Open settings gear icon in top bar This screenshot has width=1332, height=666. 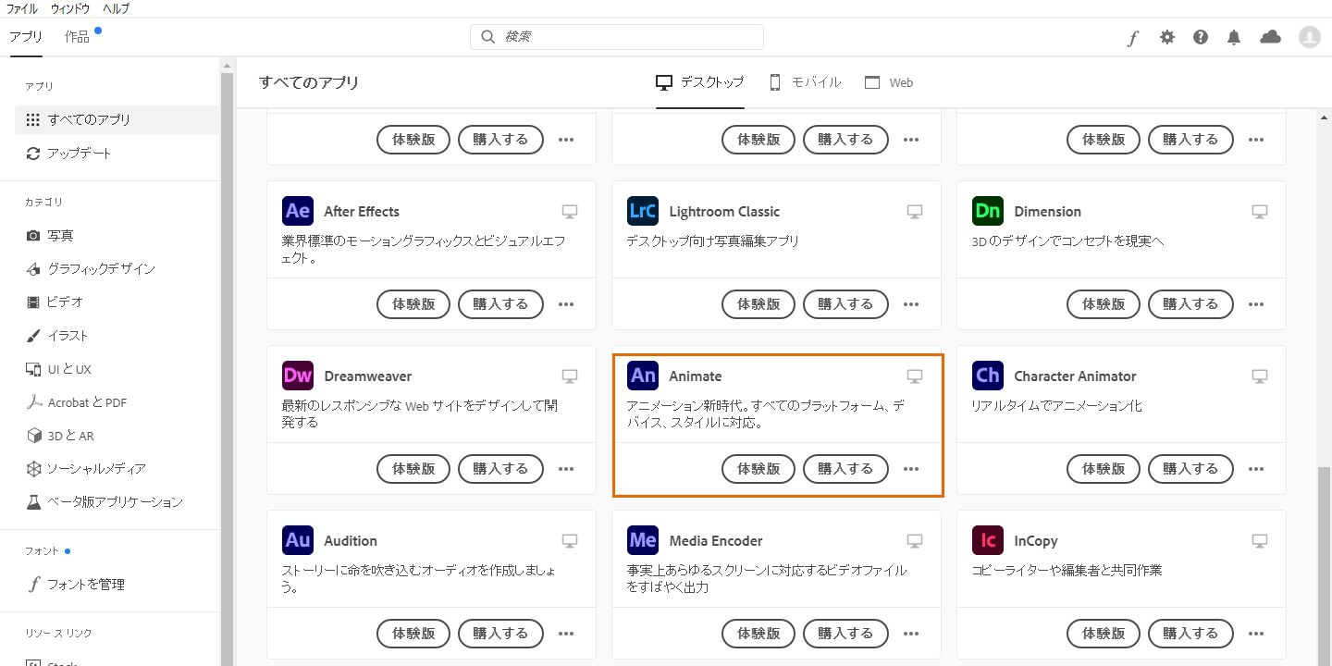click(x=1167, y=37)
